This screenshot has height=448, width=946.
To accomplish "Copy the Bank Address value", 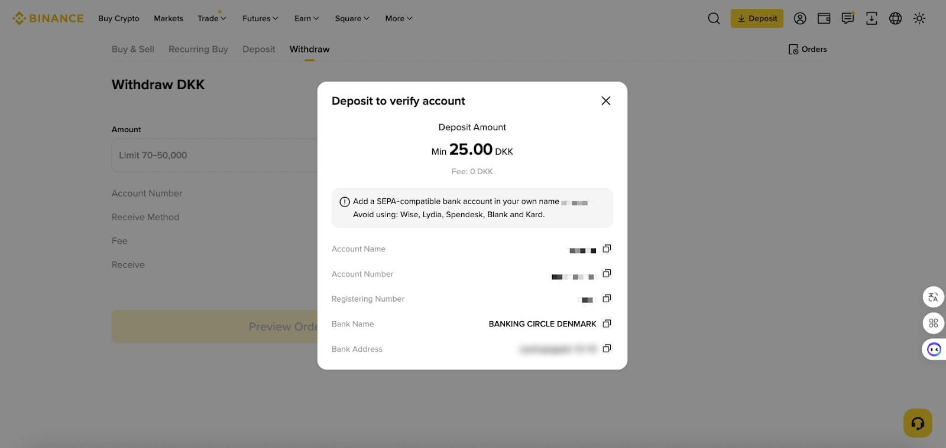I will click(x=607, y=348).
